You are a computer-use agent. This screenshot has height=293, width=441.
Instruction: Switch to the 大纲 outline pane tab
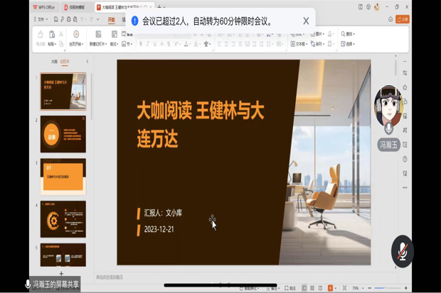54,62
